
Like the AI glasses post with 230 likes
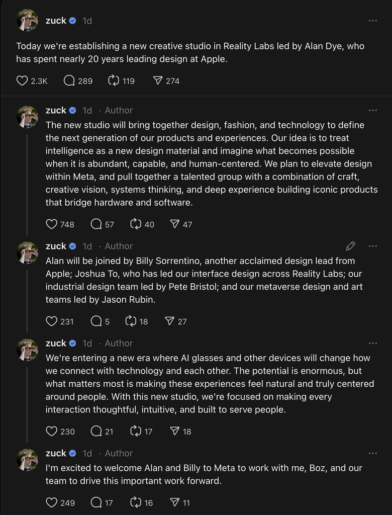coord(52,431)
